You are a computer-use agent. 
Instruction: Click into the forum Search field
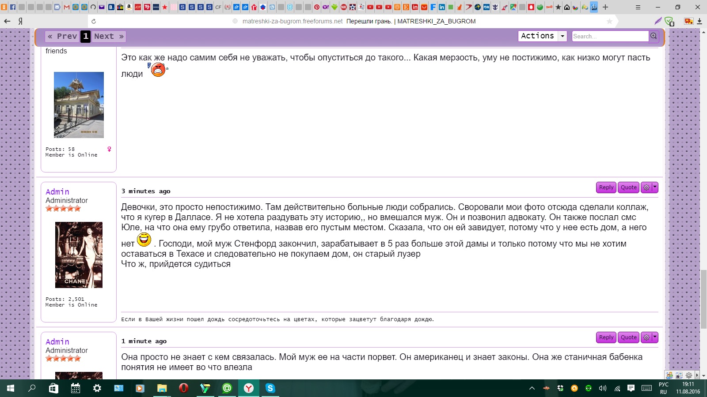(610, 36)
